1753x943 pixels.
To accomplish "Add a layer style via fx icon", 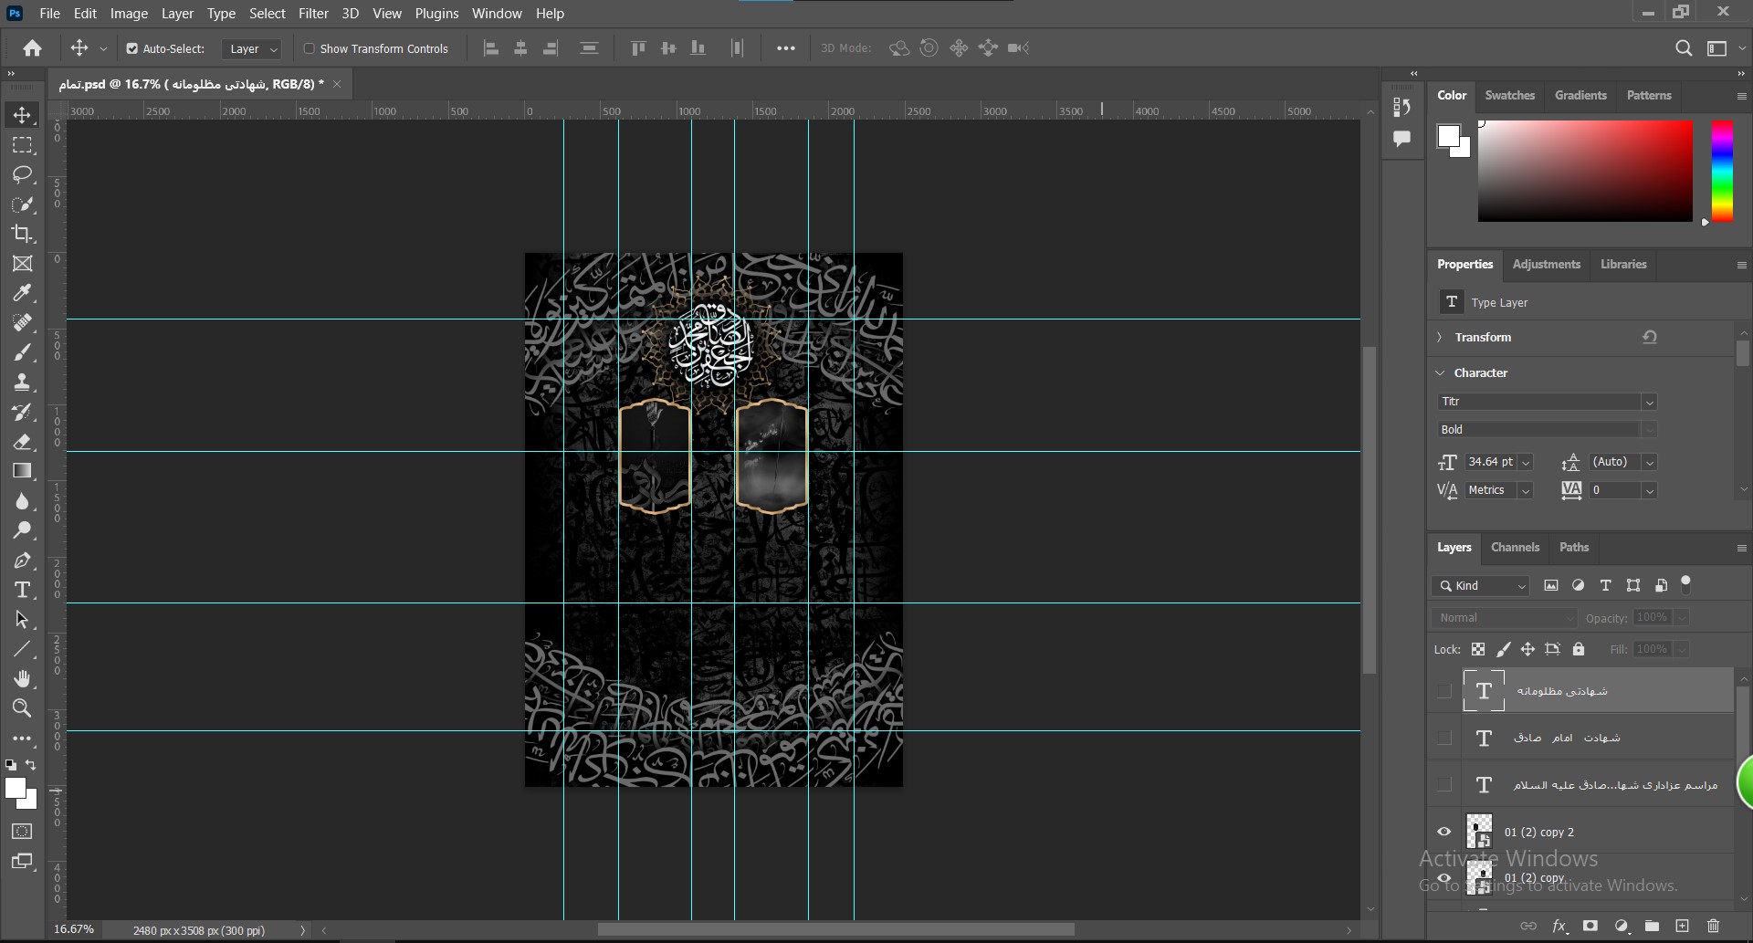I will 1559,926.
